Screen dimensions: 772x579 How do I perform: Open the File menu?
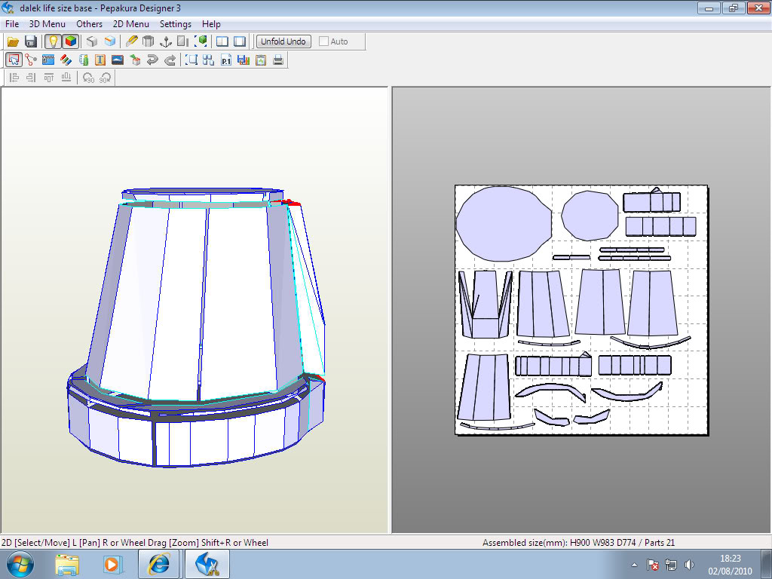pos(12,24)
